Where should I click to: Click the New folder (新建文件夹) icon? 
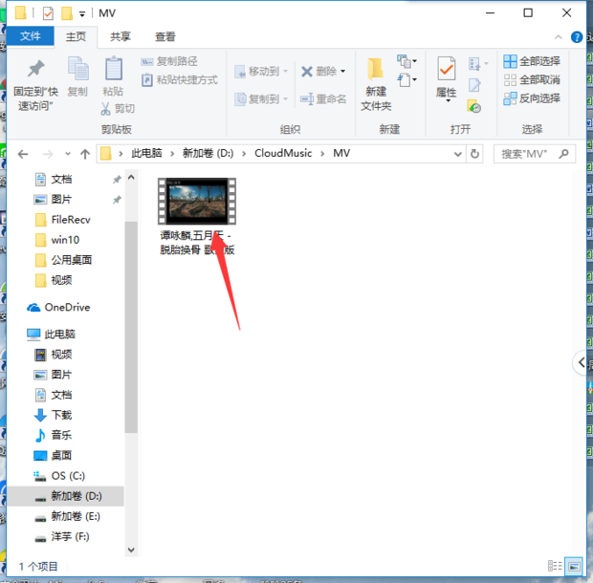(376, 69)
